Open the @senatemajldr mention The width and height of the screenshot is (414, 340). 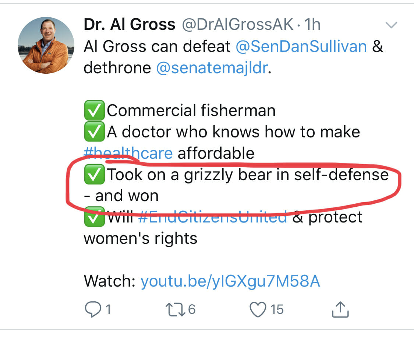[x=212, y=69]
